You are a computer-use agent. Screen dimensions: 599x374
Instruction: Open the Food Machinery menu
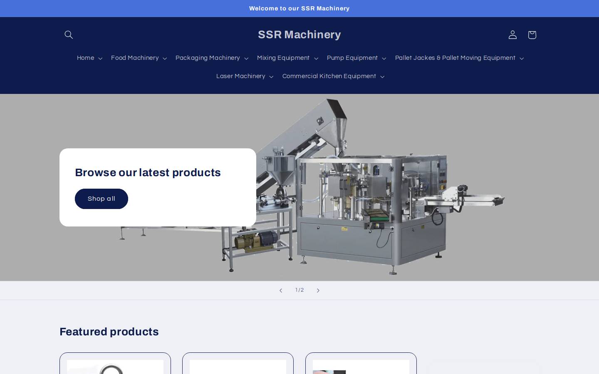(x=135, y=58)
